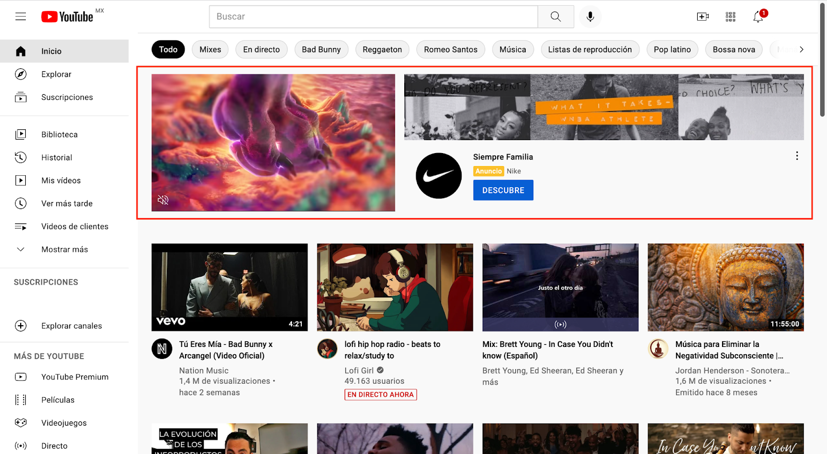Click the Explorar canales plus icon
Image resolution: width=827 pixels, height=454 pixels.
tap(21, 326)
